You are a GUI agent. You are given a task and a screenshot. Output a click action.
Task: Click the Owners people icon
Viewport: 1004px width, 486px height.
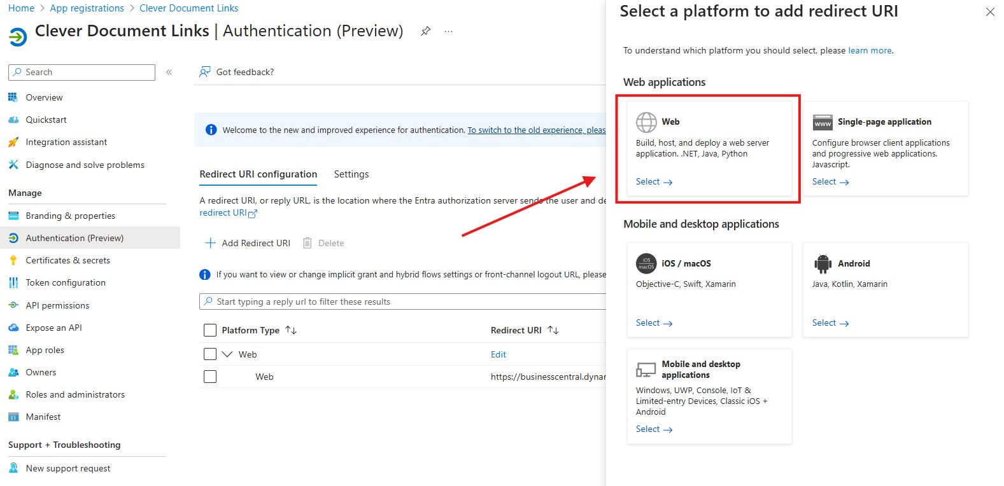point(13,372)
